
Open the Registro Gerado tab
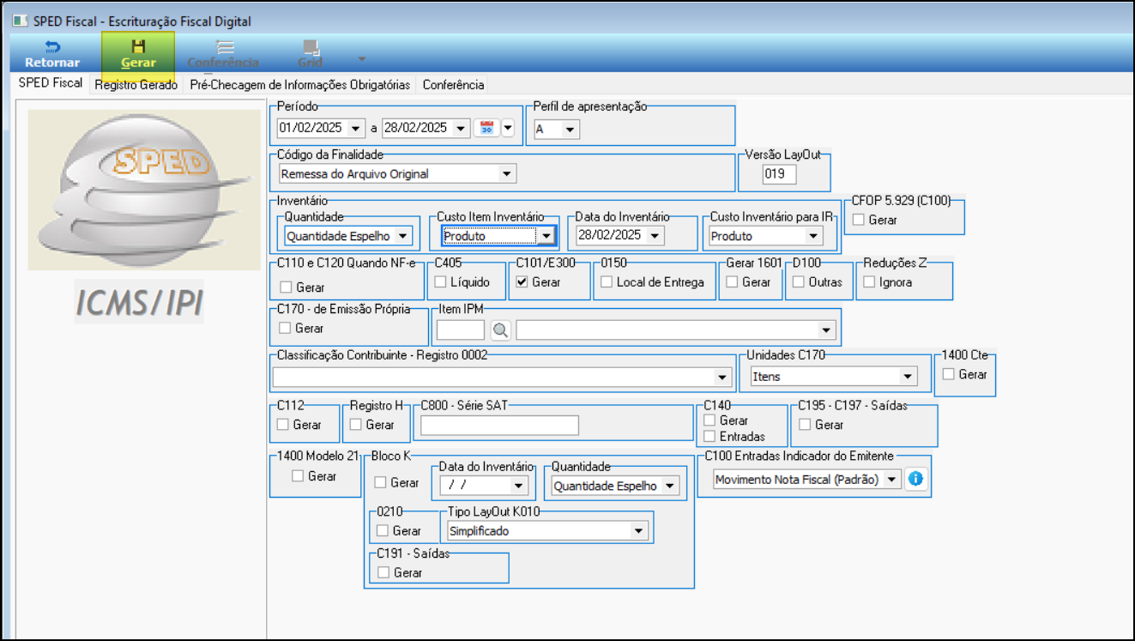(136, 85)
